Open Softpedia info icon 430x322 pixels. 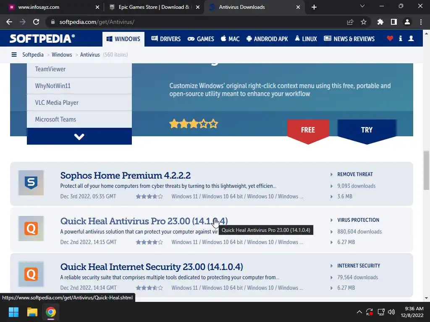point(400,38)
